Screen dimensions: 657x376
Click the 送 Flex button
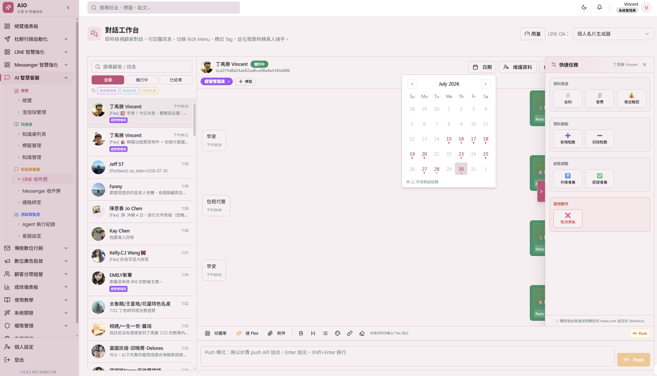click(247, 333)
